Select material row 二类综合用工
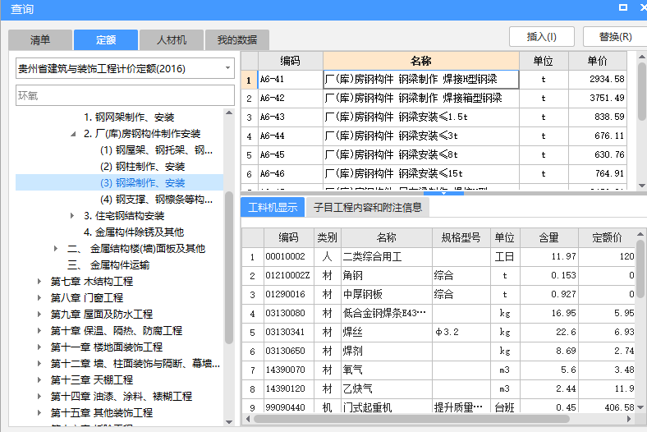 438,256
